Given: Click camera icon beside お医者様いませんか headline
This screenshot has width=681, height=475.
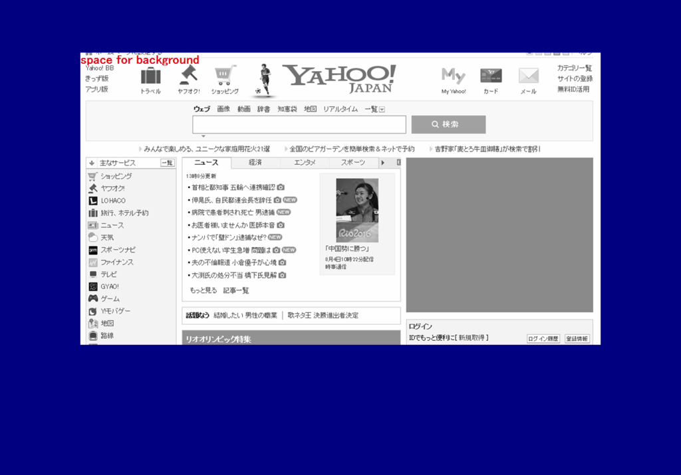Looking at the screenshot, I should tap(281, 225).
